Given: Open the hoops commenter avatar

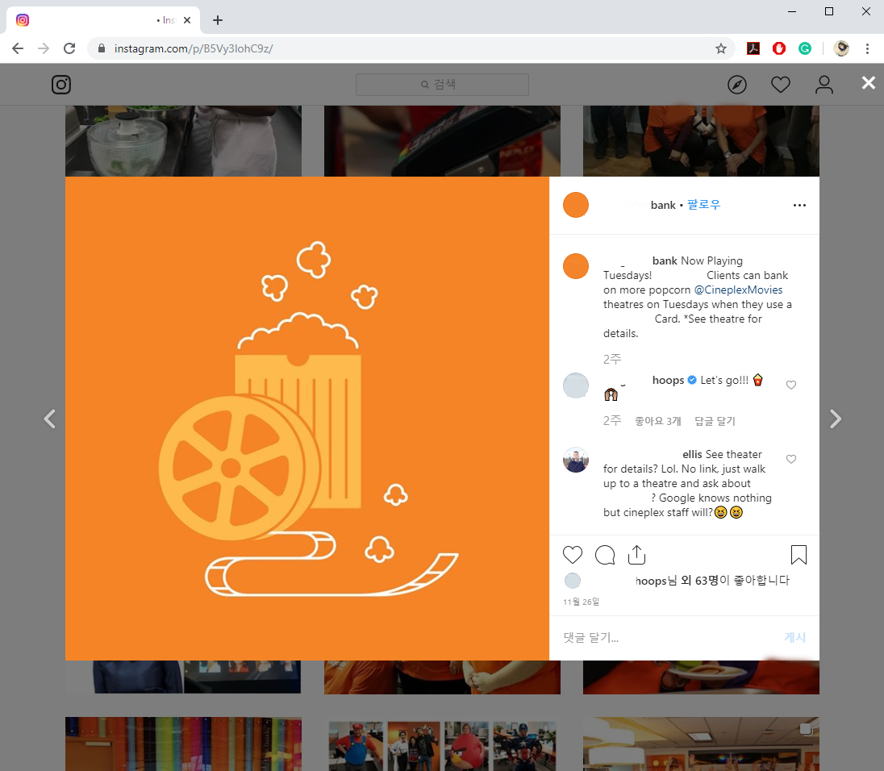Looking at the screenshot, I should 576,385.
